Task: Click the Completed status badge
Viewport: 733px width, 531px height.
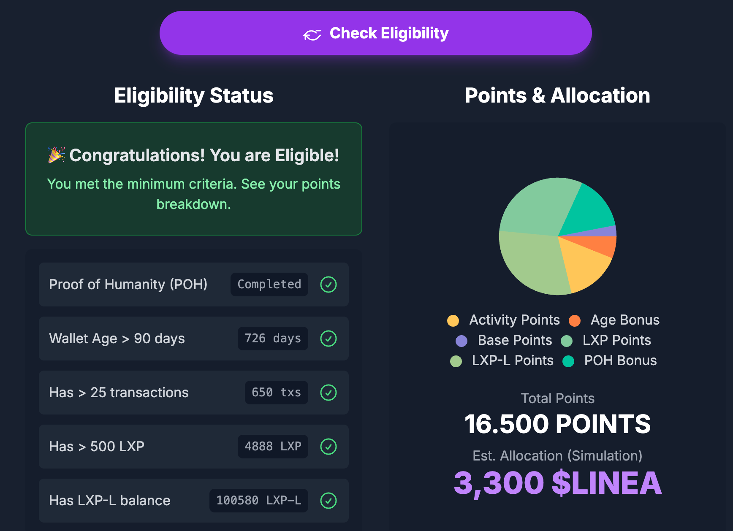Action: tap(269, 284)
